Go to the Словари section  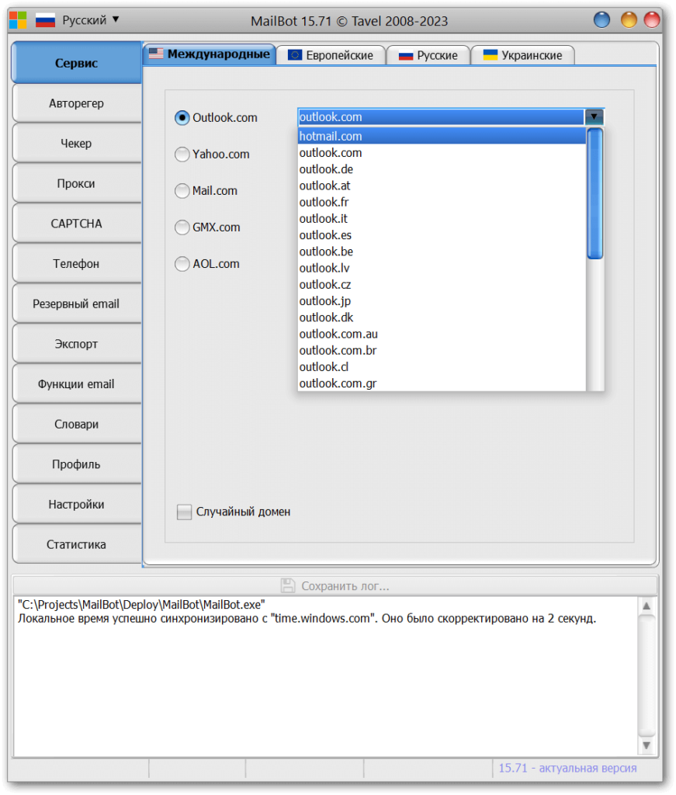[77, 424]
